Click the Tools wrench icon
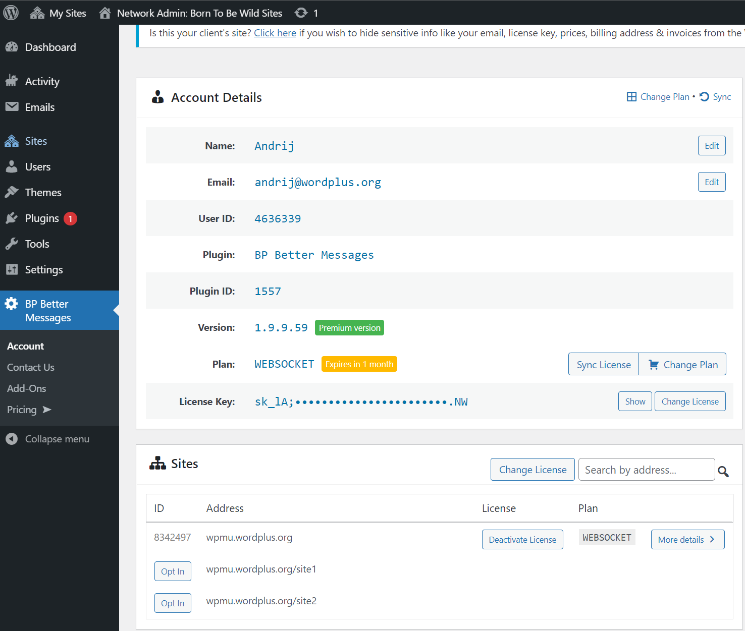Image resolution: width=745 pixels, height=631 pixels. coord(12,244)
